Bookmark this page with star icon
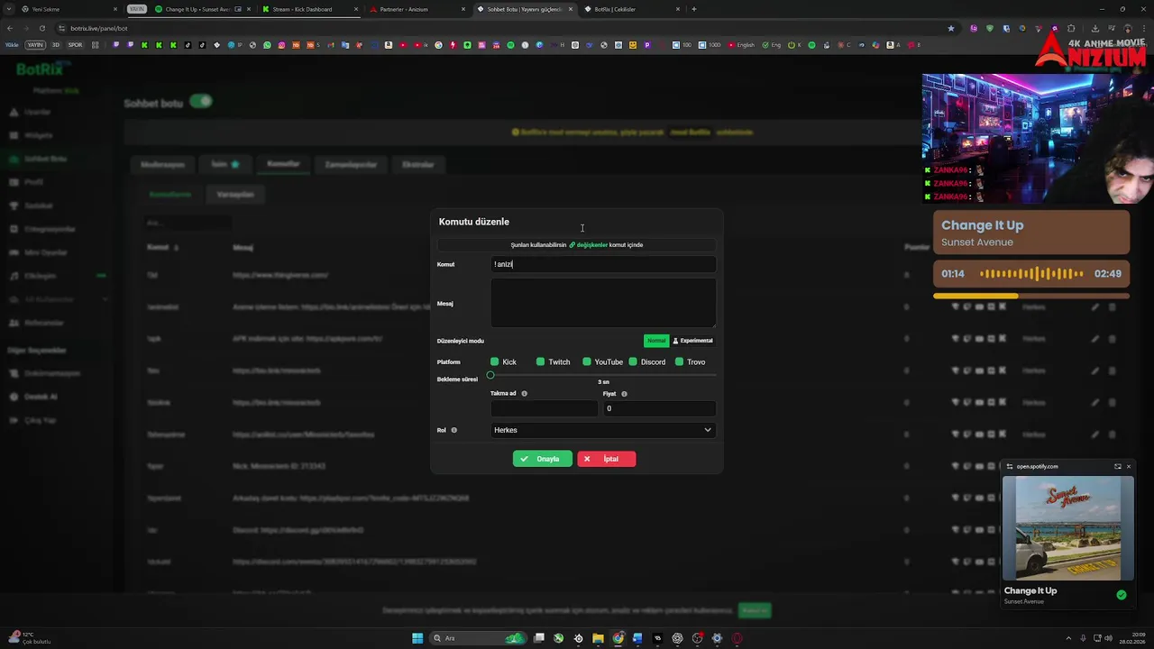 (x=950, y=28)
